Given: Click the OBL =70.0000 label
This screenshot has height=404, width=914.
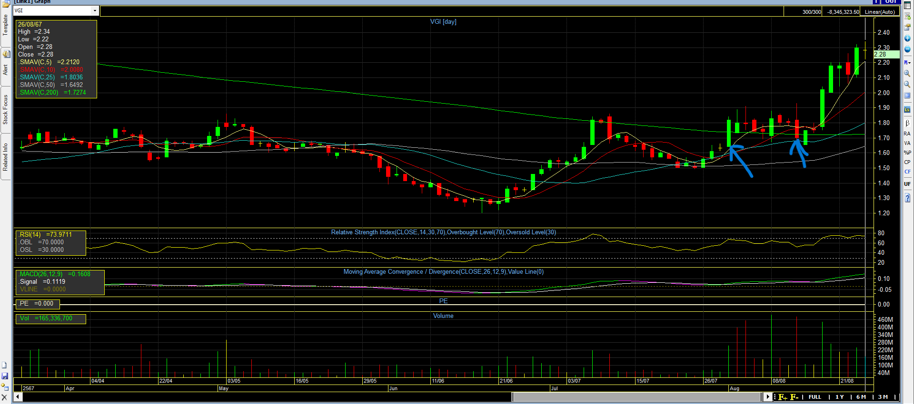Looking at the screenshot, I should [41, 242].
